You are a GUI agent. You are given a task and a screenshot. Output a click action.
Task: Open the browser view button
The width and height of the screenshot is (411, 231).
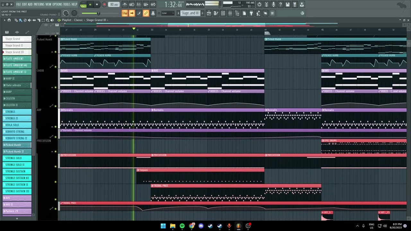tap(237, 13)
